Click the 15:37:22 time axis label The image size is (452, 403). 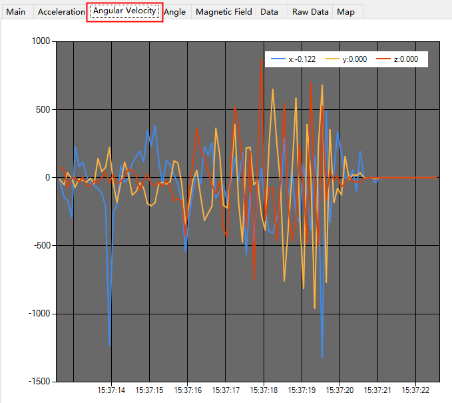[x=415, y=390]
